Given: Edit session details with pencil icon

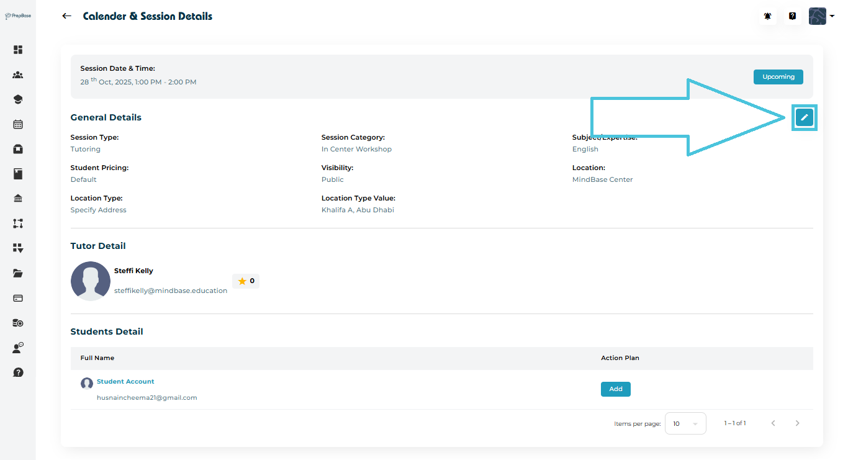Looking at the screenshot, I should [805, 117].
